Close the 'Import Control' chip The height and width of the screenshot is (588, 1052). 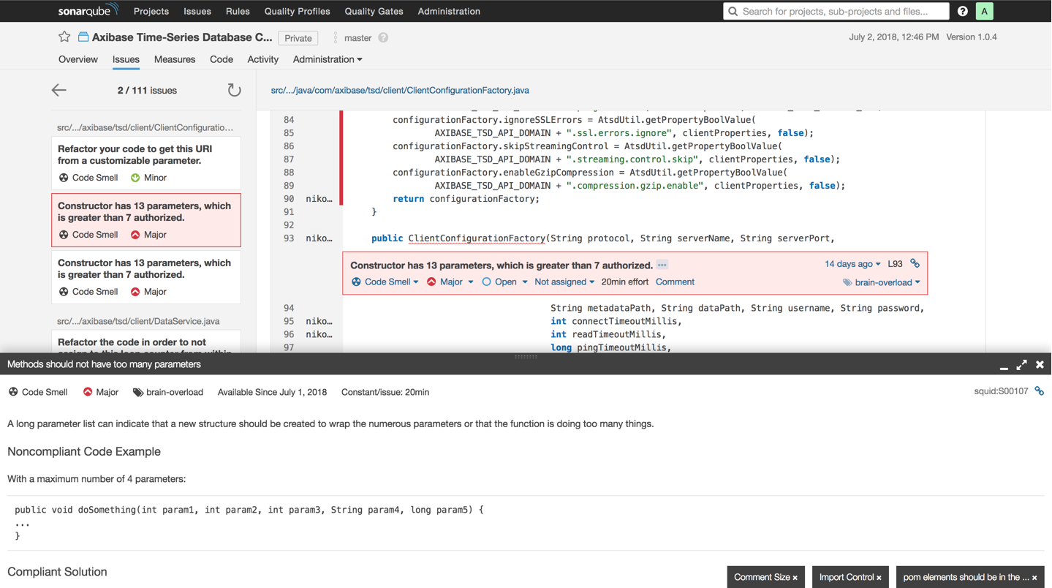tap(879, 578)
